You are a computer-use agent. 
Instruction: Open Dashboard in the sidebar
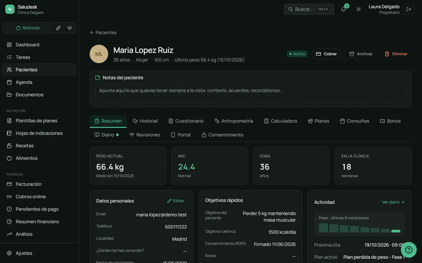pos(39,45)
